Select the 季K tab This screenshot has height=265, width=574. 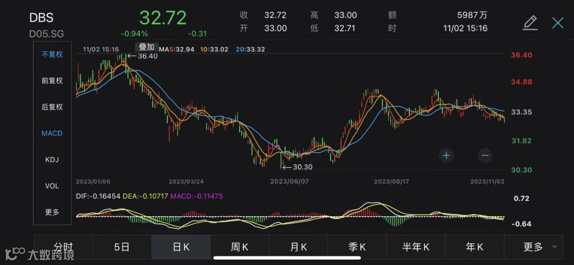(357, 247)
